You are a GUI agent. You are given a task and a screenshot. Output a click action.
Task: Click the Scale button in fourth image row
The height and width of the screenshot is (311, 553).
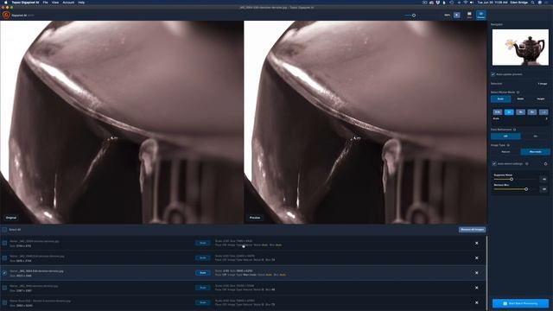(x=203, y=288)
